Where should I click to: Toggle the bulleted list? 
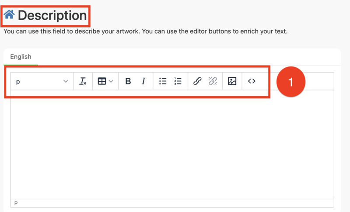[163, 81]
